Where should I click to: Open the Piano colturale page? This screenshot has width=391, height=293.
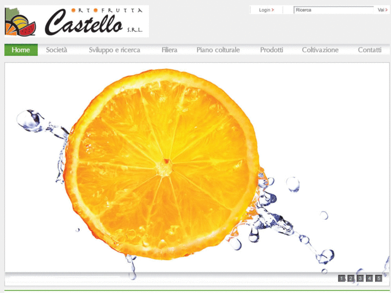click(x=218, y=50)
